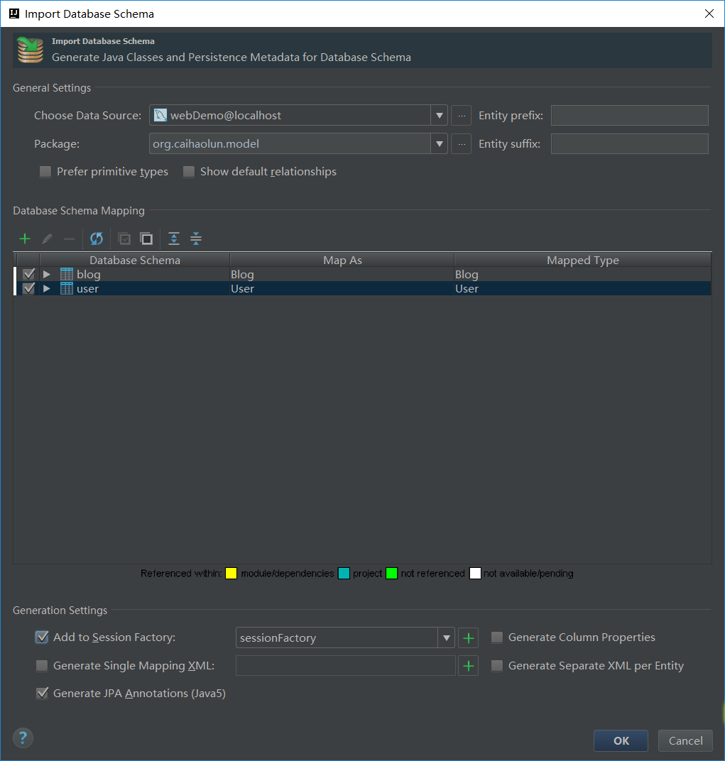
Task: Disable Generate JPA Annotations (Java5)
Action: [42, 693]
